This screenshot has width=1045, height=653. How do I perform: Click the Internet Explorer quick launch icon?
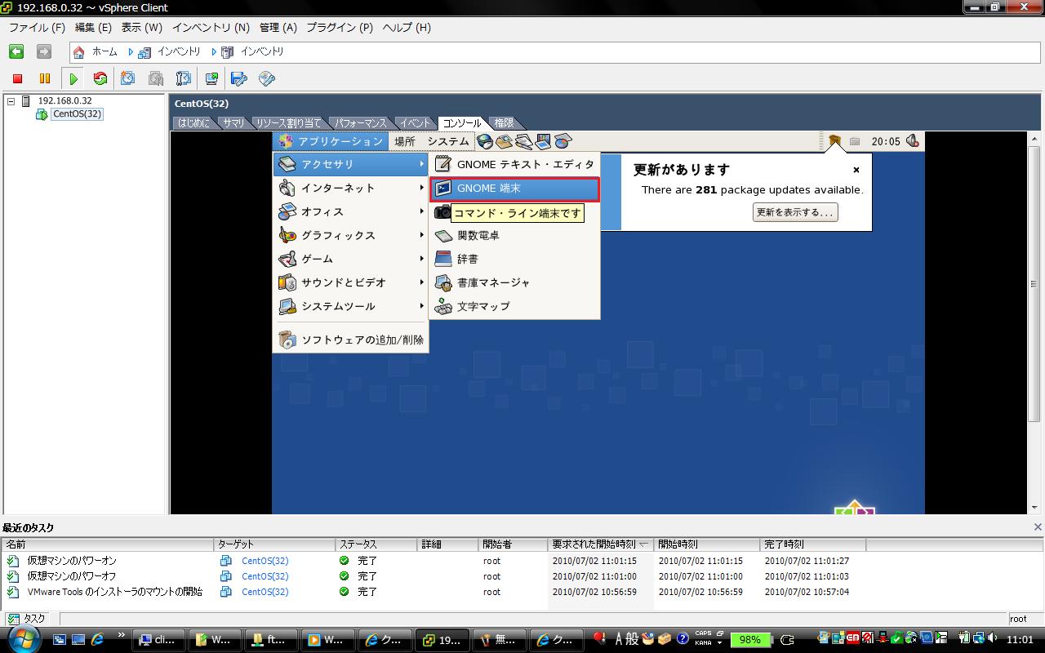click(x=99, y=640)
